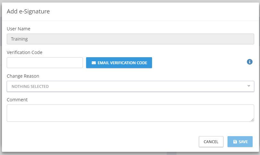Viewport: 260px width, 155px height.
Task: Click the 'NOTHING SELECTED' placeholder text
Action: (x=30, y=87)
